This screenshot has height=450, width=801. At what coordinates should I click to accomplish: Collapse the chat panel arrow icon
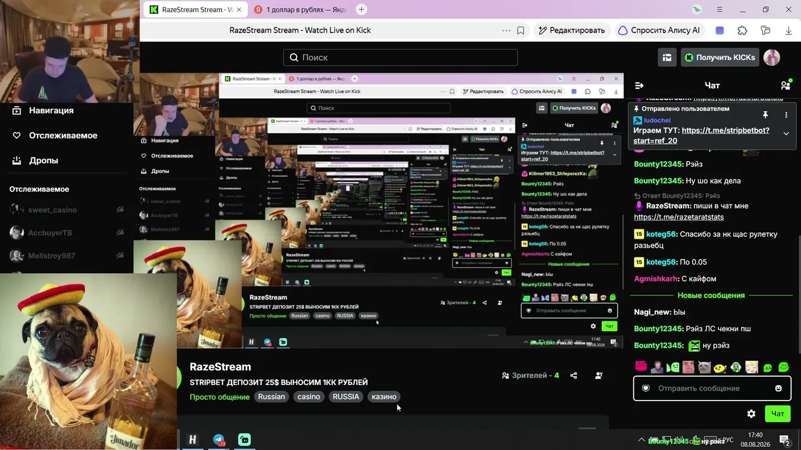coord(639,86)
